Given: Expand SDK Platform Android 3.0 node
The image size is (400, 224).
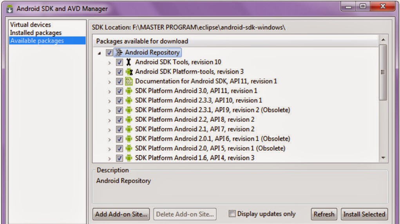Looking at the screenshot, I should (109, 91).
